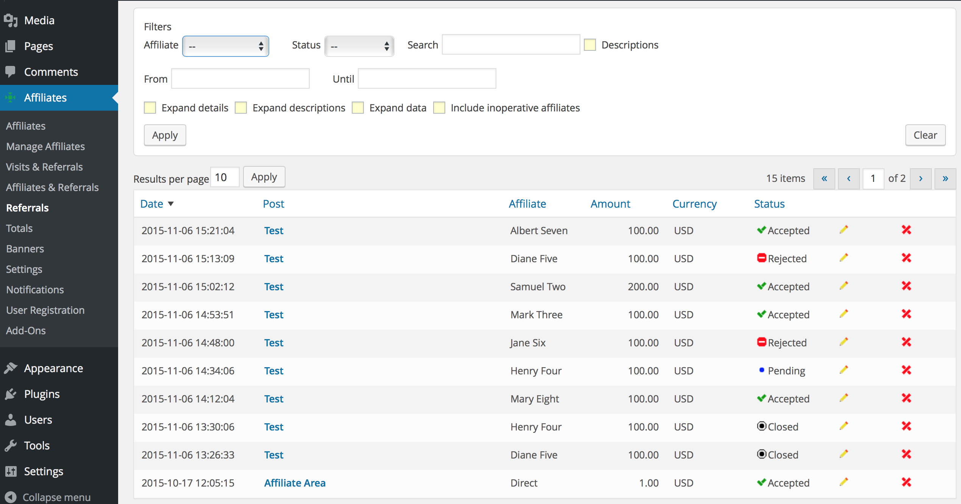Delete Samuel Two referral red X icon
This screenshot has width=961, height=504.
click(906, 286)
